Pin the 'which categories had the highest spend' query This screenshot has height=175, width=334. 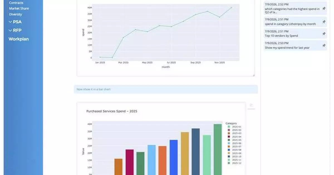point(324,9)
